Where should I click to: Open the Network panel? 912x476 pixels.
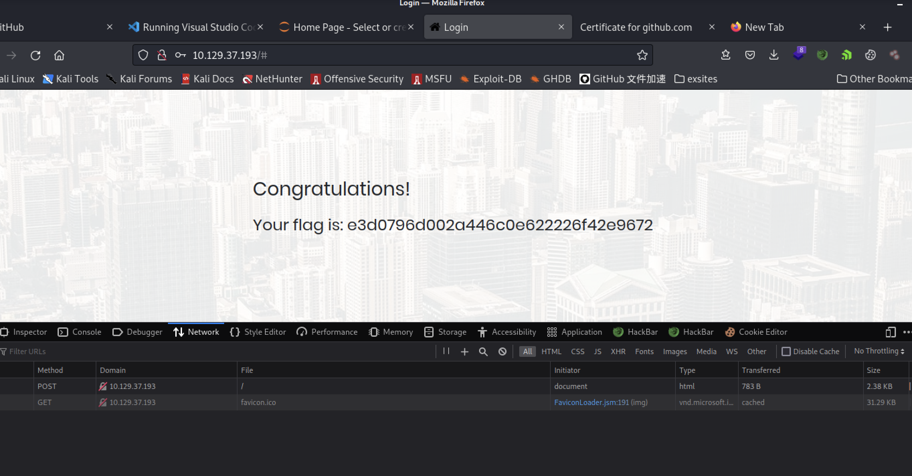click(195, 332)
